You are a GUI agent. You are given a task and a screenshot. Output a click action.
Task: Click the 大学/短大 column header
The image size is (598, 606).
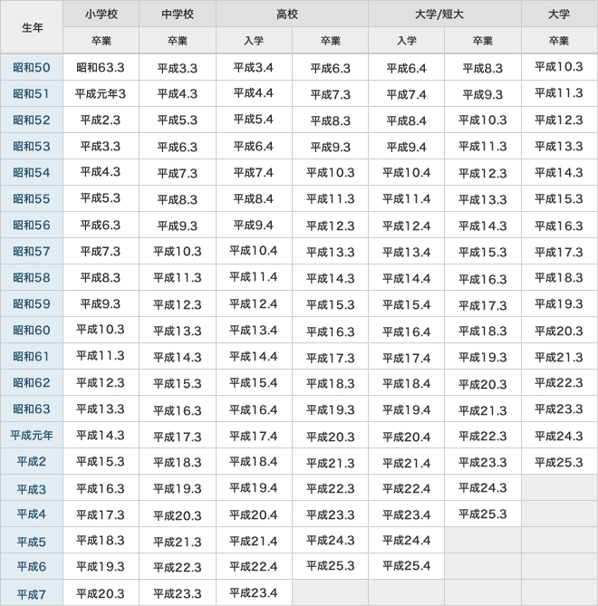[x=444, y=14]
